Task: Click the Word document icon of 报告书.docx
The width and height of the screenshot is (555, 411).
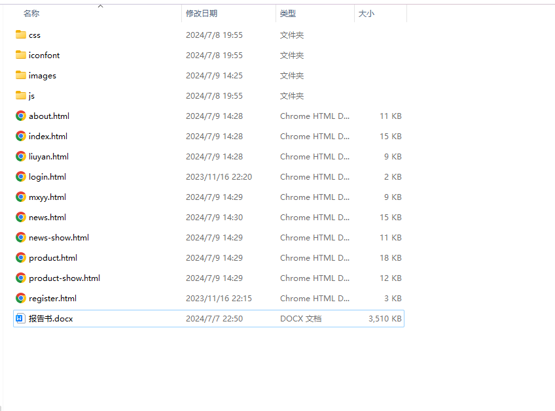Action: [20, 318]
